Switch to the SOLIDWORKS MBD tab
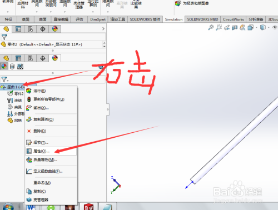The height and width of the screenshot is (210, 278). (x=202, y=19)
